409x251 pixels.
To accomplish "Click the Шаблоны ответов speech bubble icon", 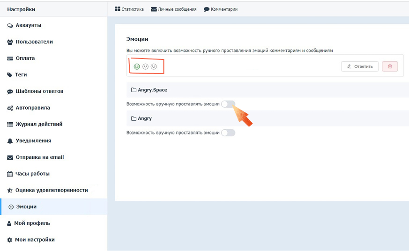I will (x=10, y=91).
